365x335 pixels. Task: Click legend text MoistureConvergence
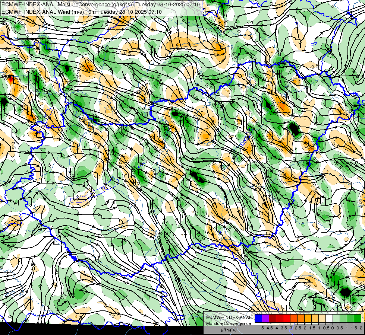point(229,323)
